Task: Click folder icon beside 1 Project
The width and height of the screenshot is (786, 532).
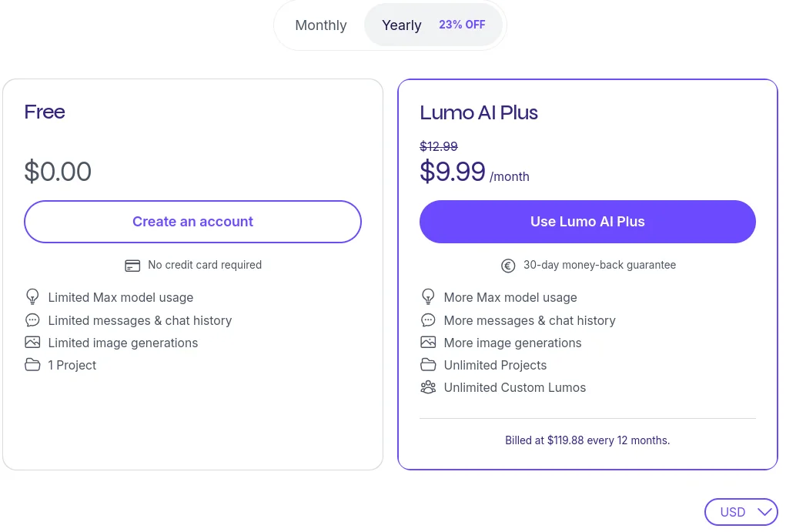Action: (32, 364)
